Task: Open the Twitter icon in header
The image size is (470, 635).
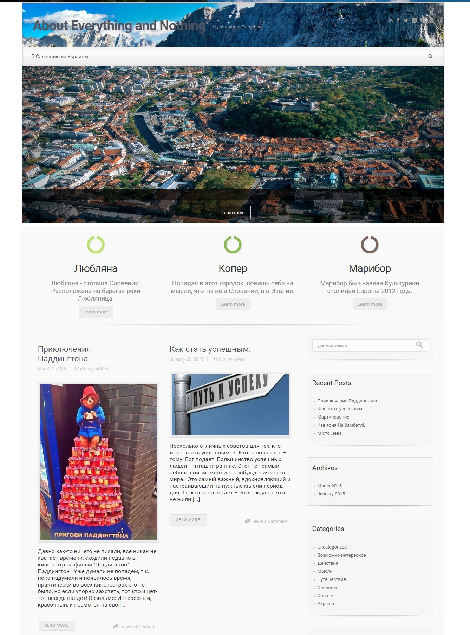Action: pos(406,20)
